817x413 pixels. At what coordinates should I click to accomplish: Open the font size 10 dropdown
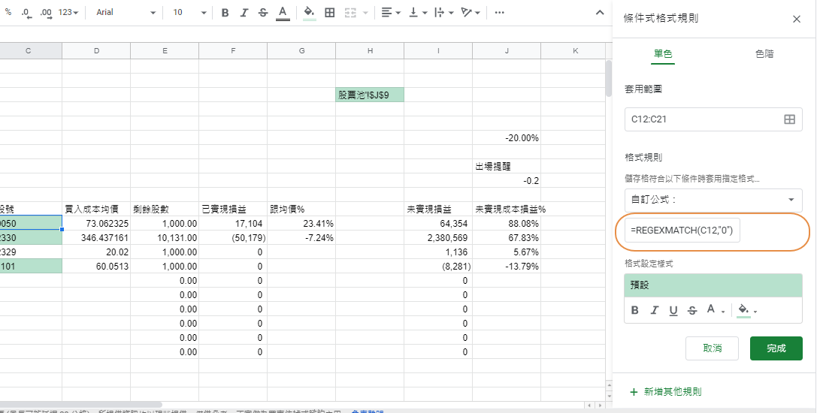click(189, 13)
